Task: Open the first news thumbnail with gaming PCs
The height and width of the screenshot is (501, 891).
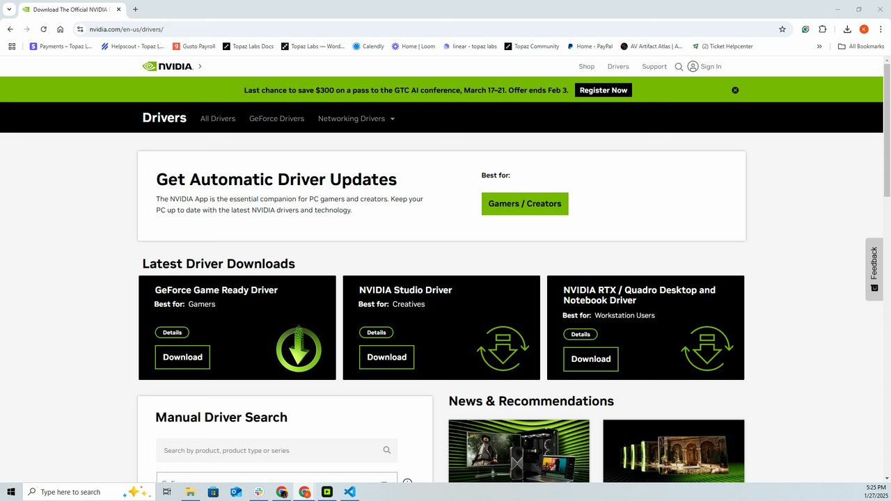Action: (519, 451)
